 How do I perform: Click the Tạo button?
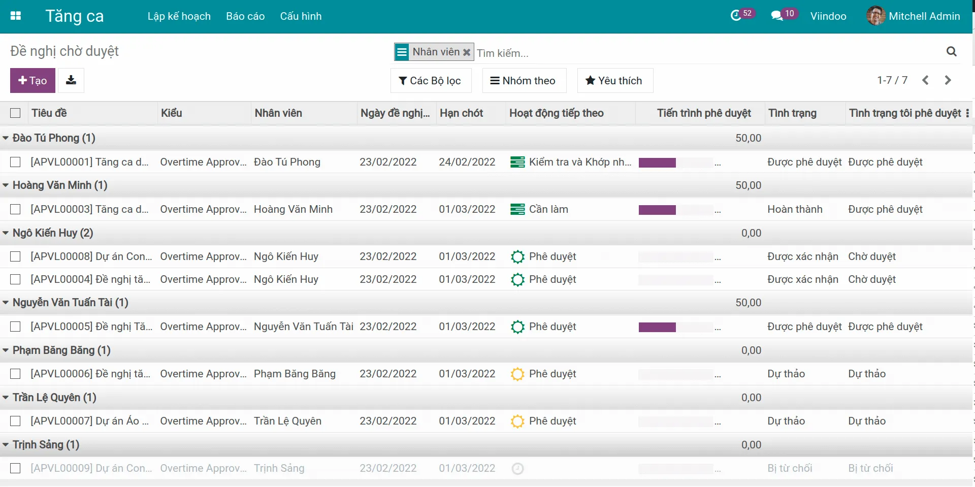pyautogui.click(x=32, y=80)
